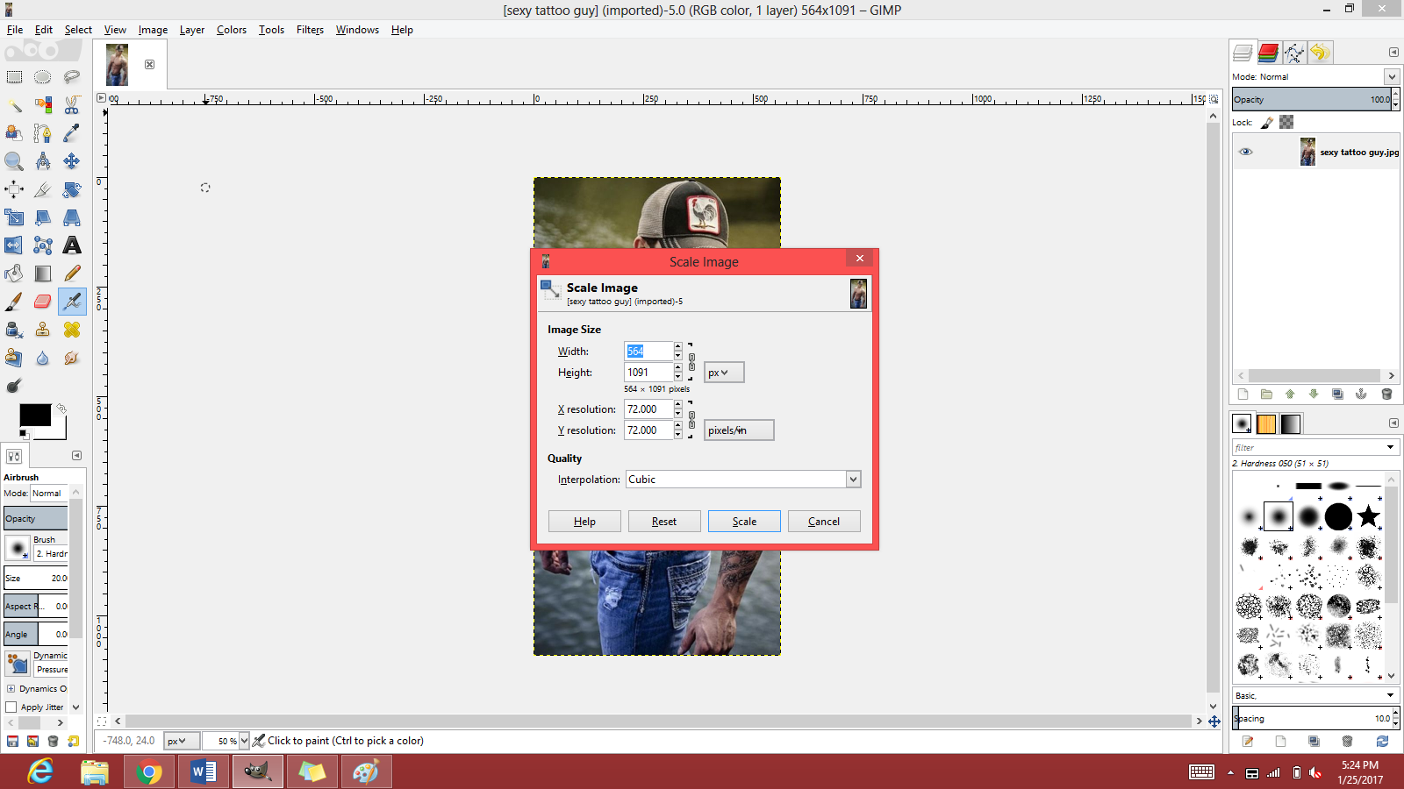Select the Paintbrush tool
Image resolution: width=1404 pixels, height=789 pixels.
point(14,302)
